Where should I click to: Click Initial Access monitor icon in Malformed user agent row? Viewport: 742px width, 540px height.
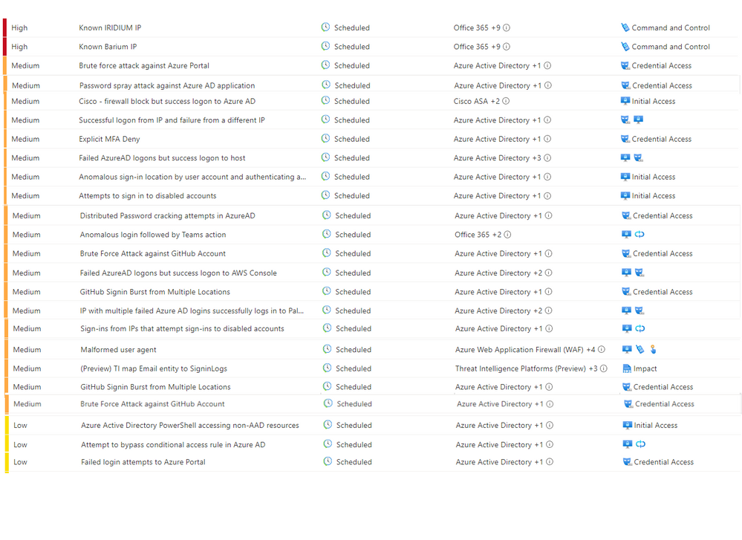coord(627,349)
